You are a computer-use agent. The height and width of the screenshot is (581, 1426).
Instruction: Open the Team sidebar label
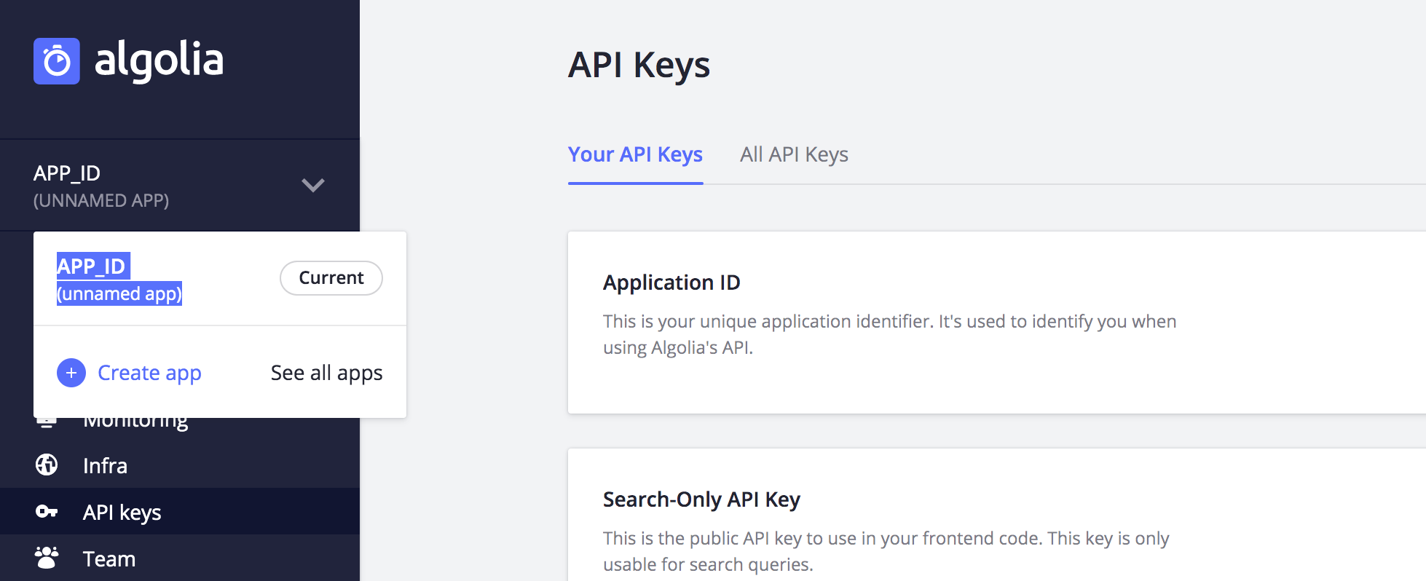tap(109, 559)
